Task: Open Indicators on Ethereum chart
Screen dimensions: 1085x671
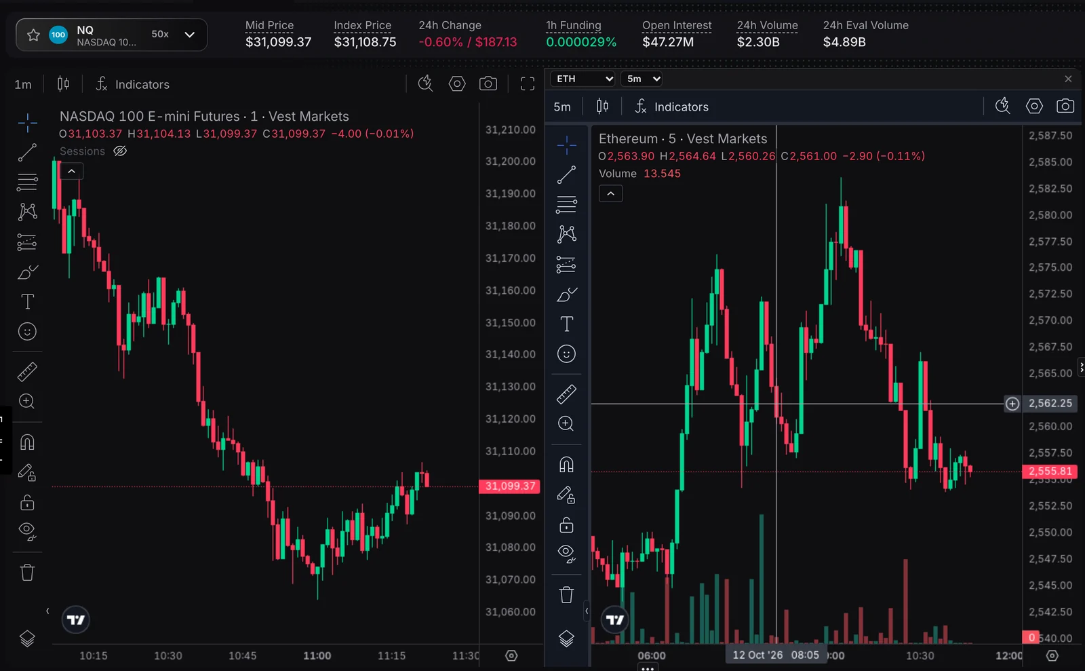Action: coord(672,107)
